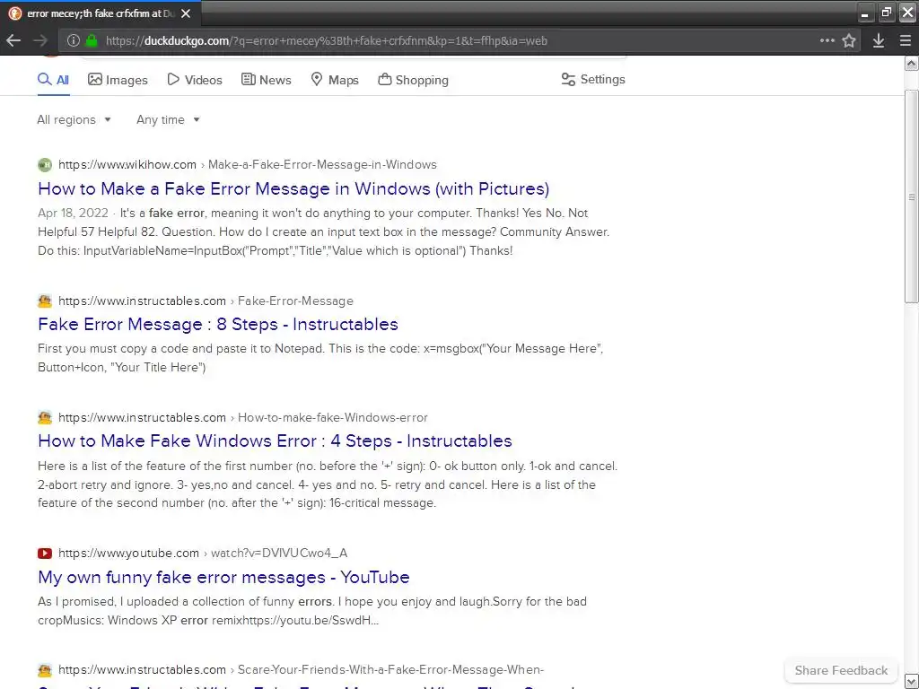The image size is (919, 689).
Task: Switch to Videos results
Action: coord(195,80)
